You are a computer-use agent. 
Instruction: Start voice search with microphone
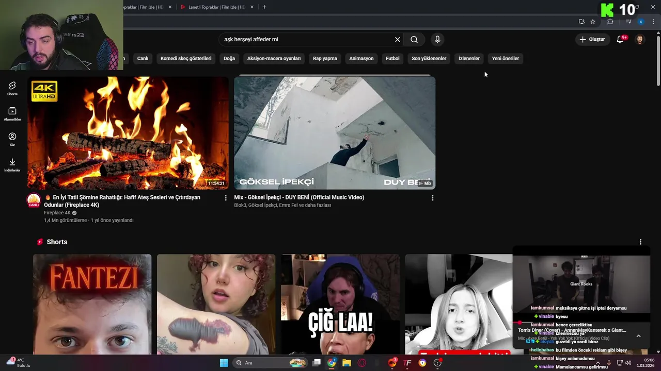click(437, 39)
